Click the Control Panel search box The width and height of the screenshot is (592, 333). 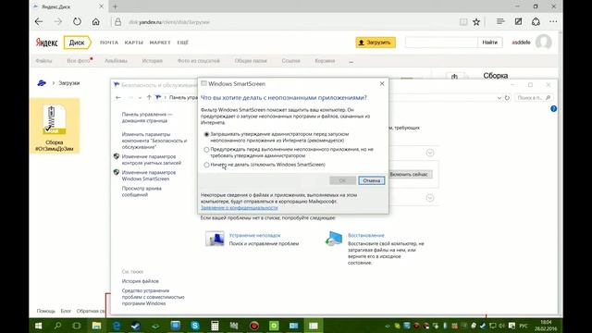[x=534, y=98]
